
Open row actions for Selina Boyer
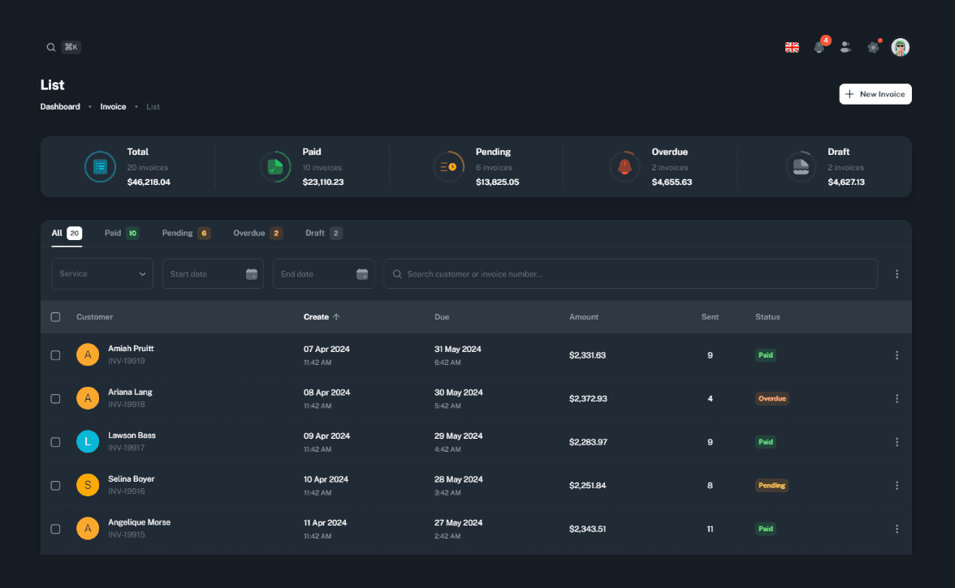click(x=897, y=485)
